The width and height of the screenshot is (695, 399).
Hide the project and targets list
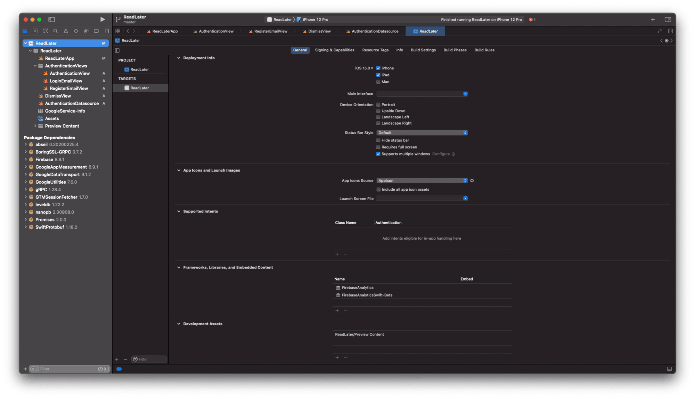coord(117,50)
